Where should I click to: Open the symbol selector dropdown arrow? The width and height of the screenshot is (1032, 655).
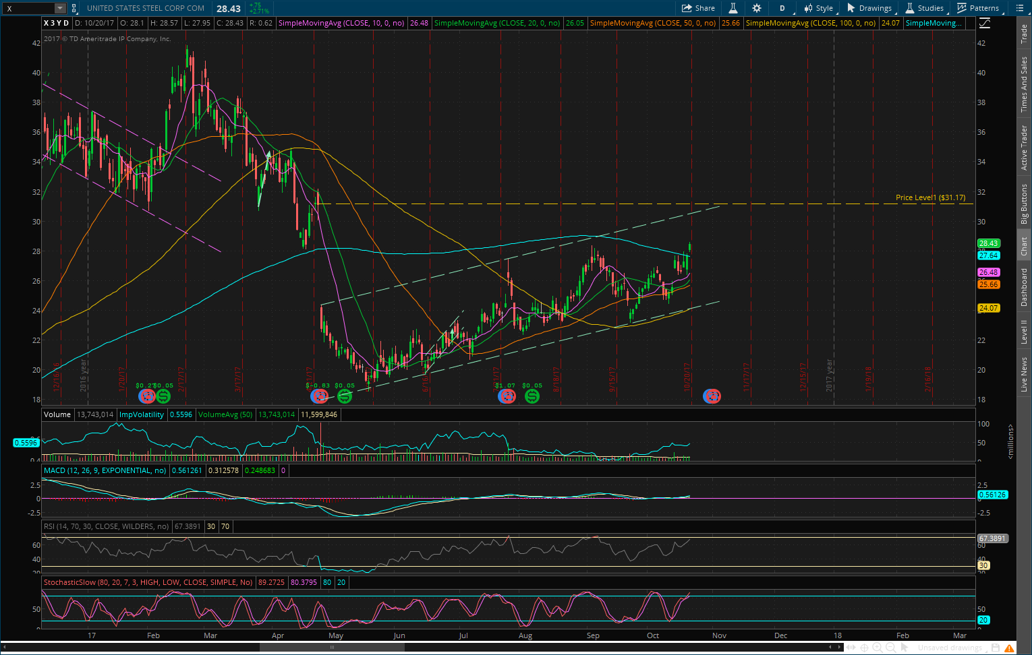coord(60,8)
